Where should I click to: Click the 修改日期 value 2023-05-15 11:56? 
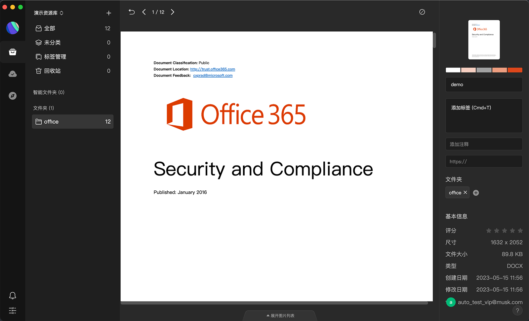pyautogui.click(x=499, y=290)
